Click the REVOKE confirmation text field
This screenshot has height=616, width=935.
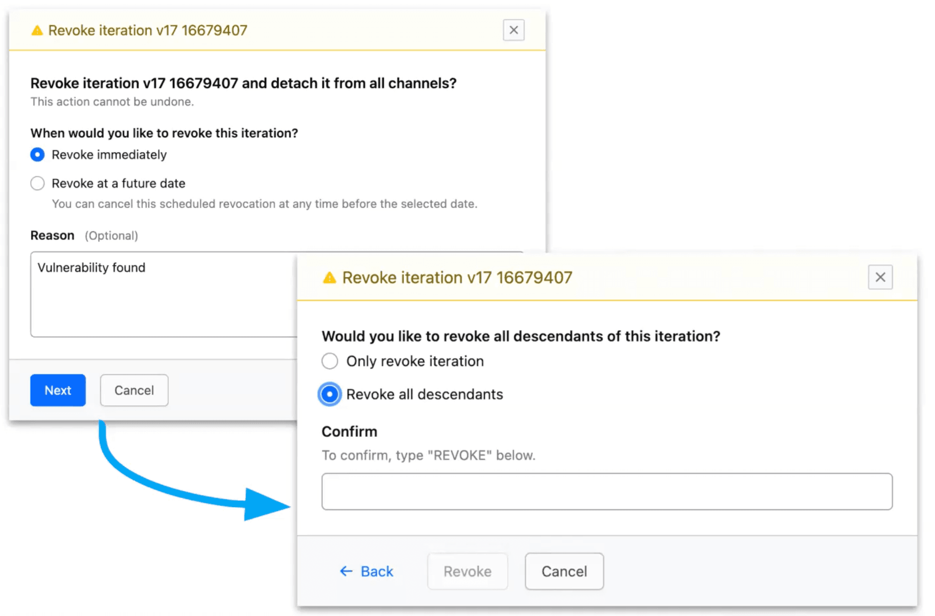pos(606,492)
